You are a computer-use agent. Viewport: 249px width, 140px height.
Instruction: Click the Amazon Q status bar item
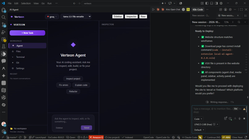[96, 137]
